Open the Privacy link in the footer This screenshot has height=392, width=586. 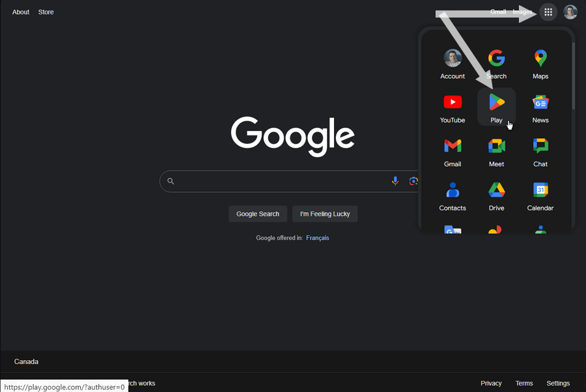(x=491, y=383)
